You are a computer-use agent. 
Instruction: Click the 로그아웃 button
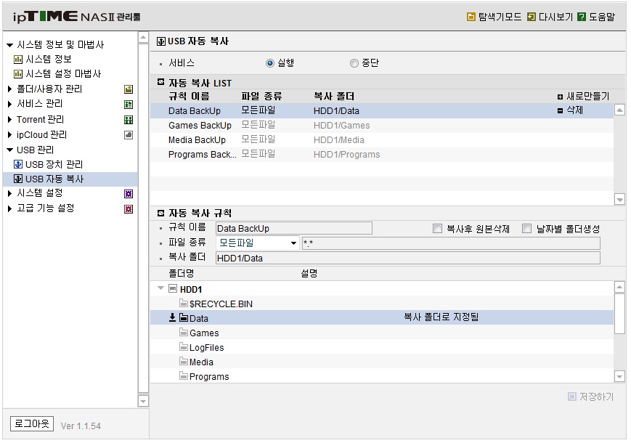point(32,423)
